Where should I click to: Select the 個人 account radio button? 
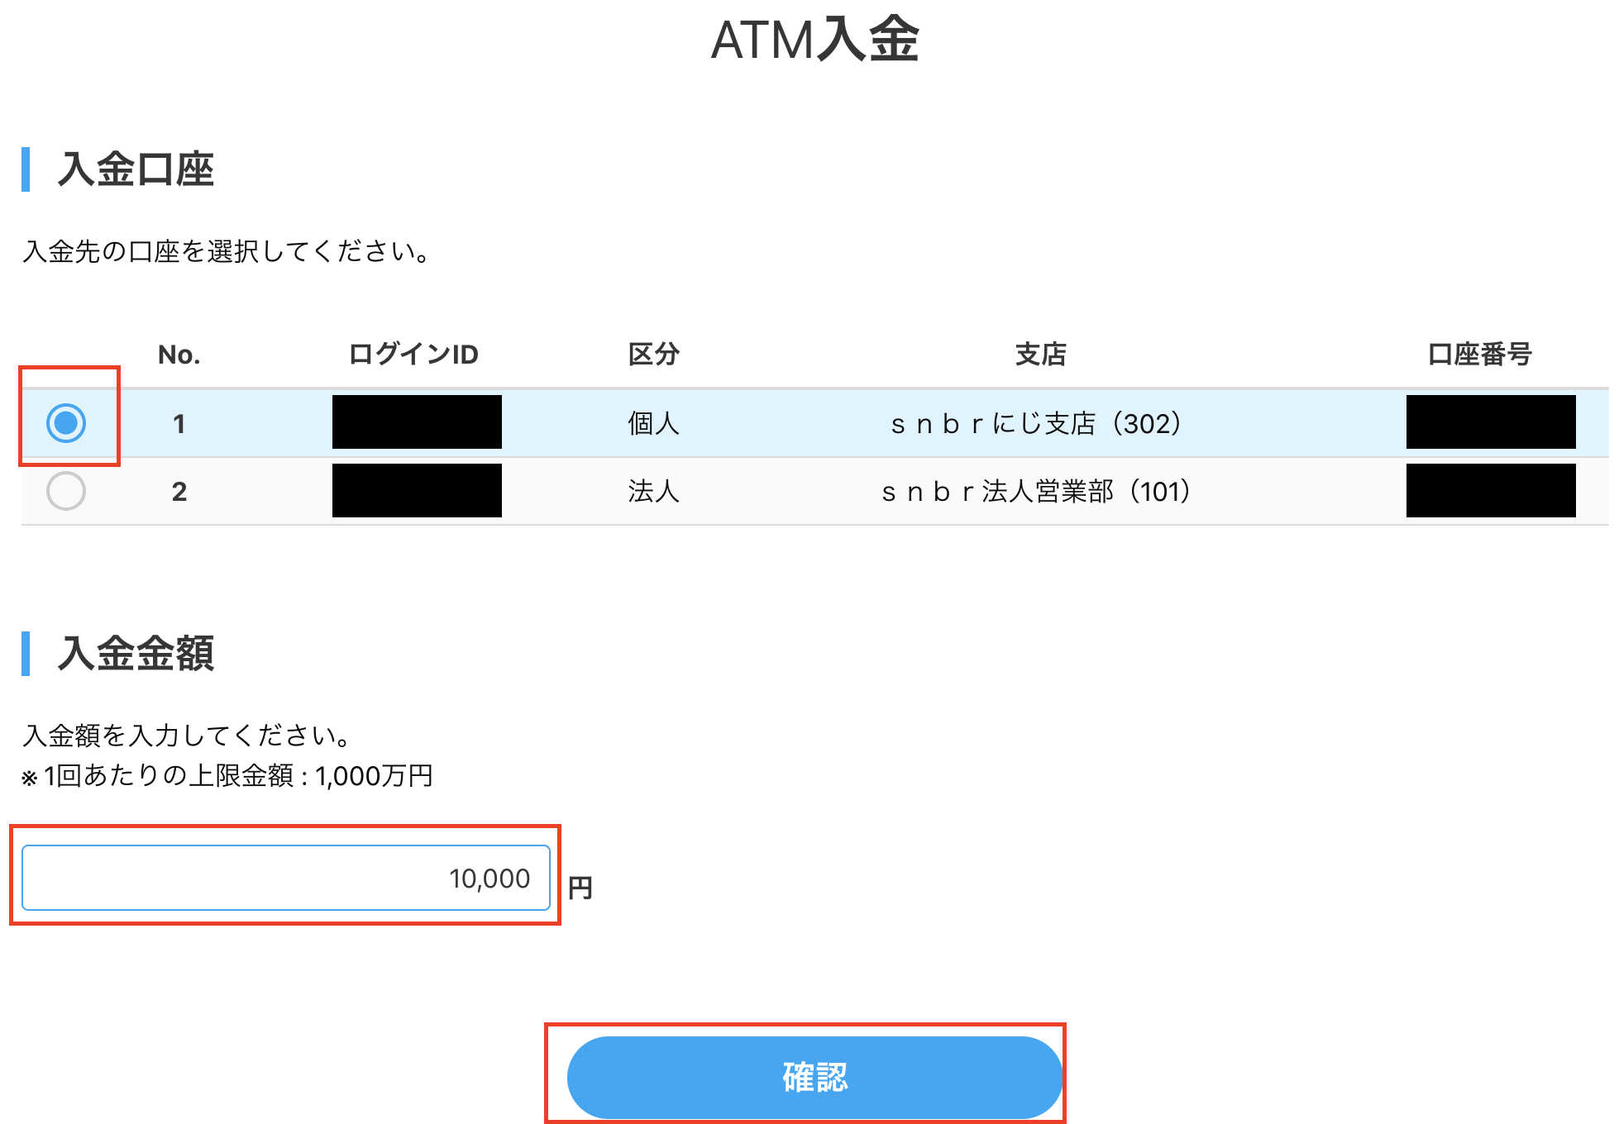click(69, 424)
